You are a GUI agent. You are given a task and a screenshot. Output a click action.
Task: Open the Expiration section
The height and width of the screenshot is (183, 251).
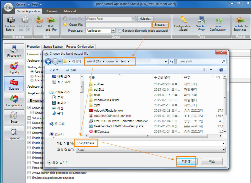point(14,133)
